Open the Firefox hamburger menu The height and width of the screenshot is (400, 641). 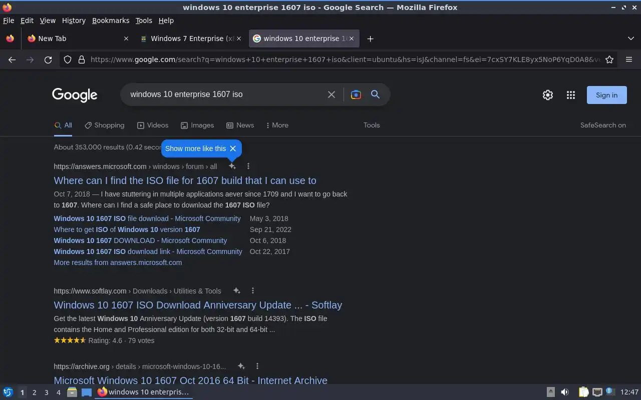pos(629,59)
